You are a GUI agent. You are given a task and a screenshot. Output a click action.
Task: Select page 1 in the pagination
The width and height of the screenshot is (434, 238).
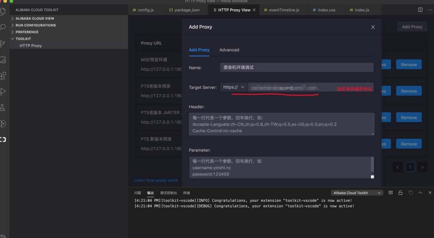coord(410,167)
